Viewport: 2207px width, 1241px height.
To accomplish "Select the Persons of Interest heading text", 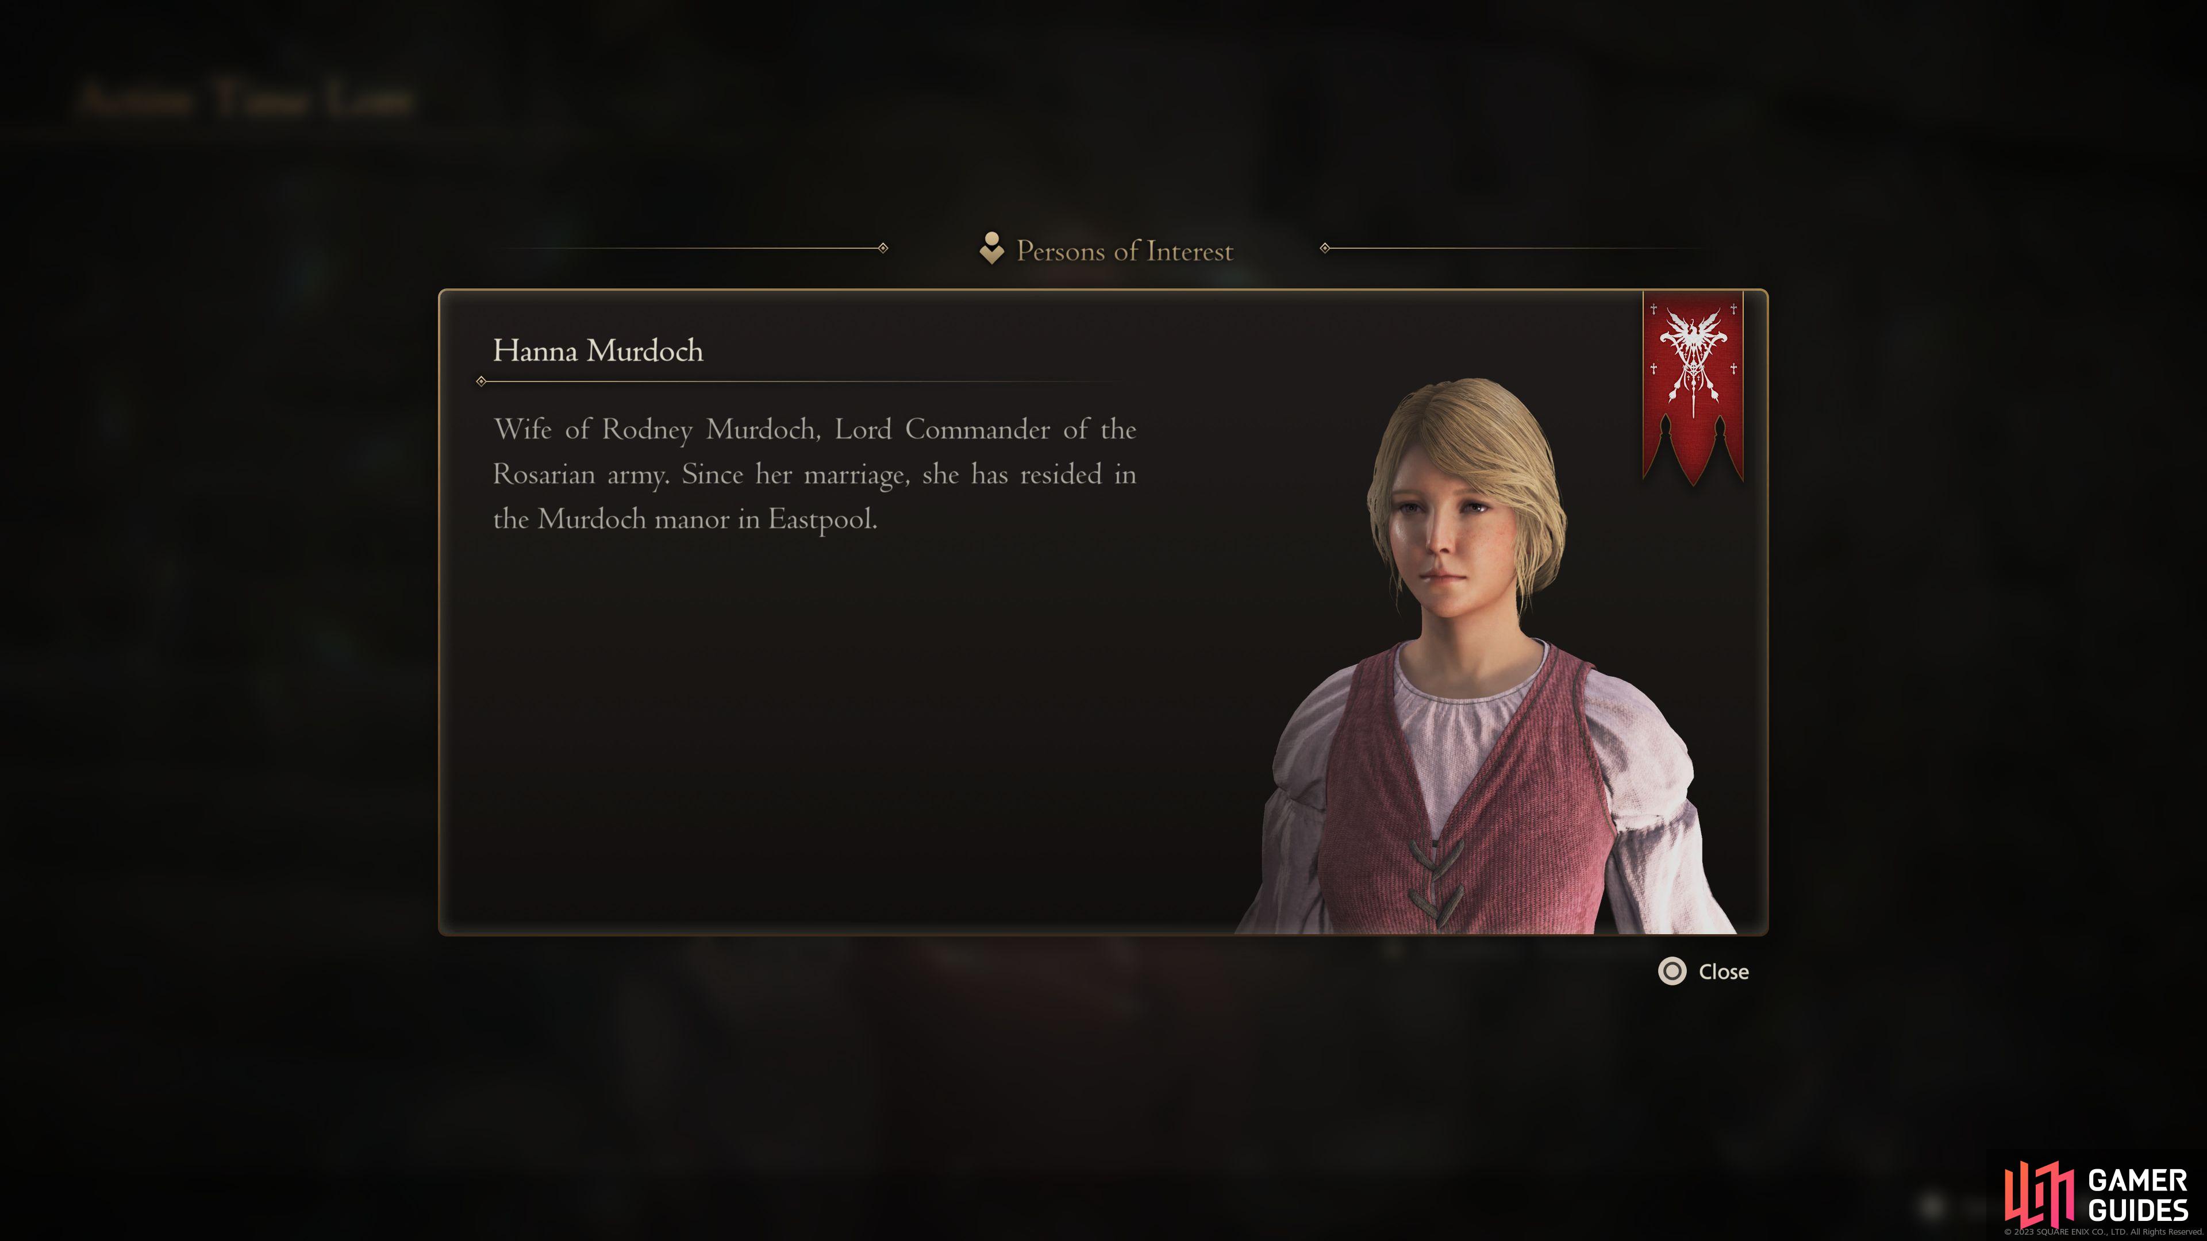I will pos(1124,251).
